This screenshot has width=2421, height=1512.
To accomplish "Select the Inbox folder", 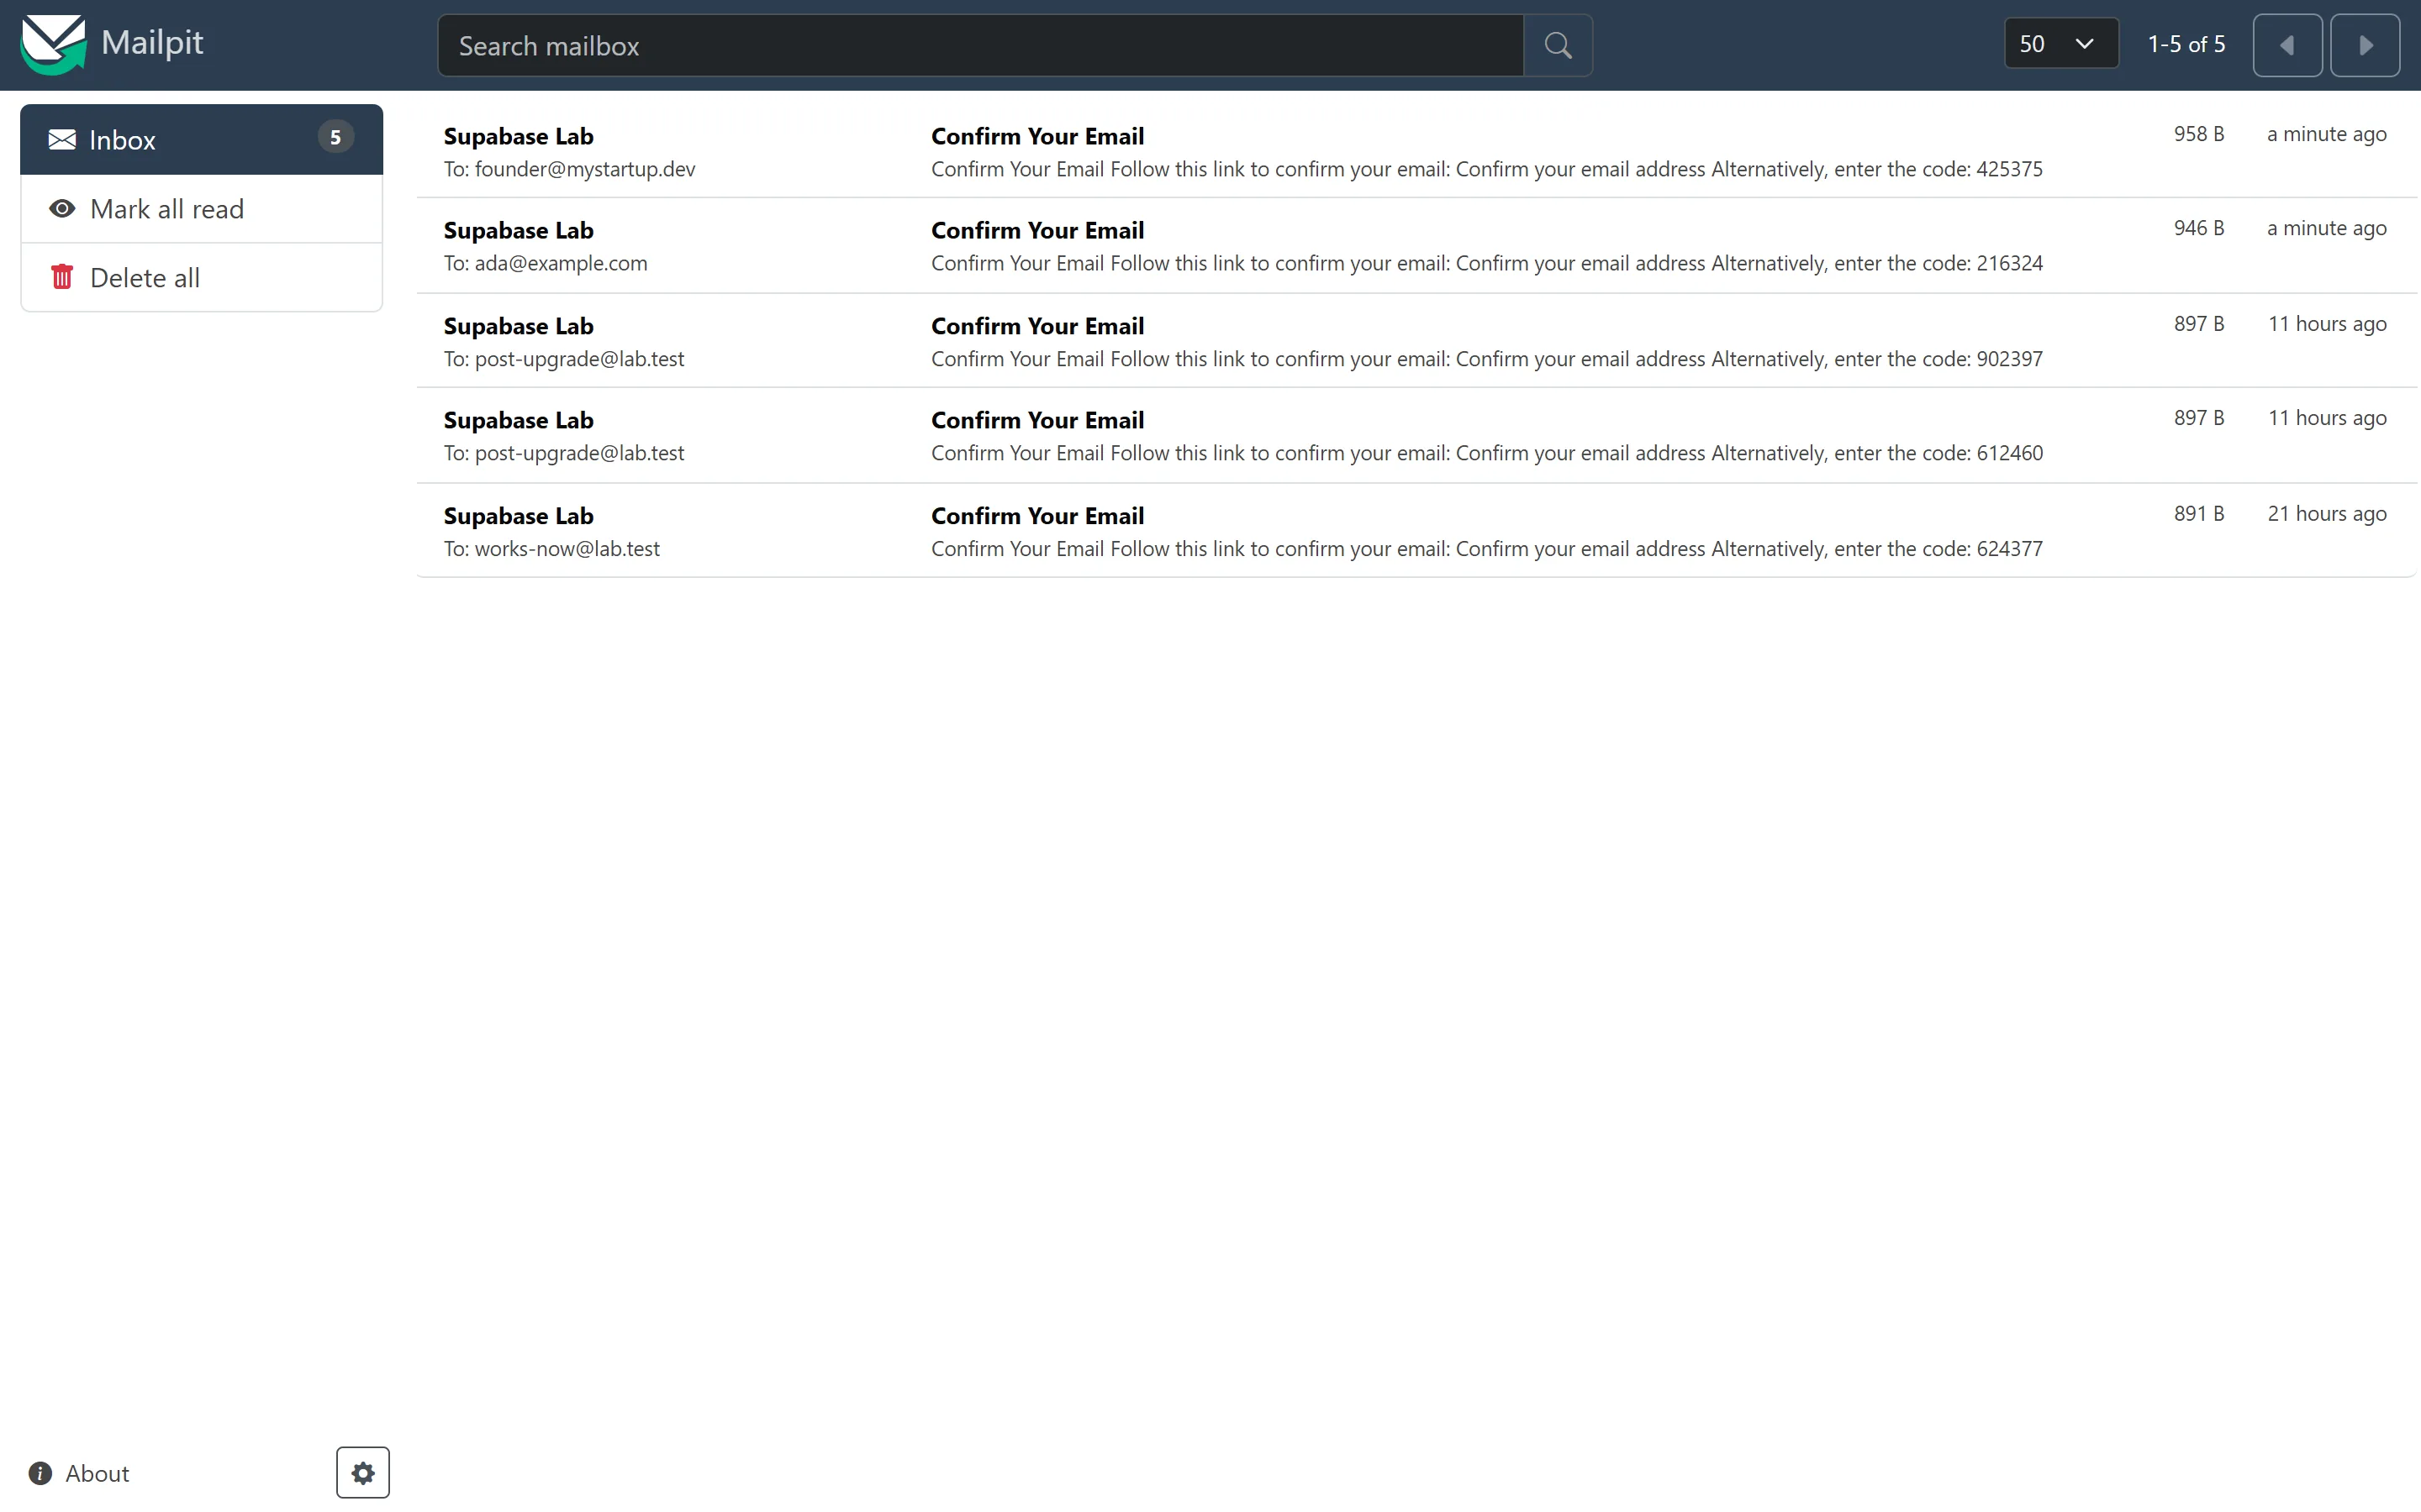I will (x=201, y=139).
